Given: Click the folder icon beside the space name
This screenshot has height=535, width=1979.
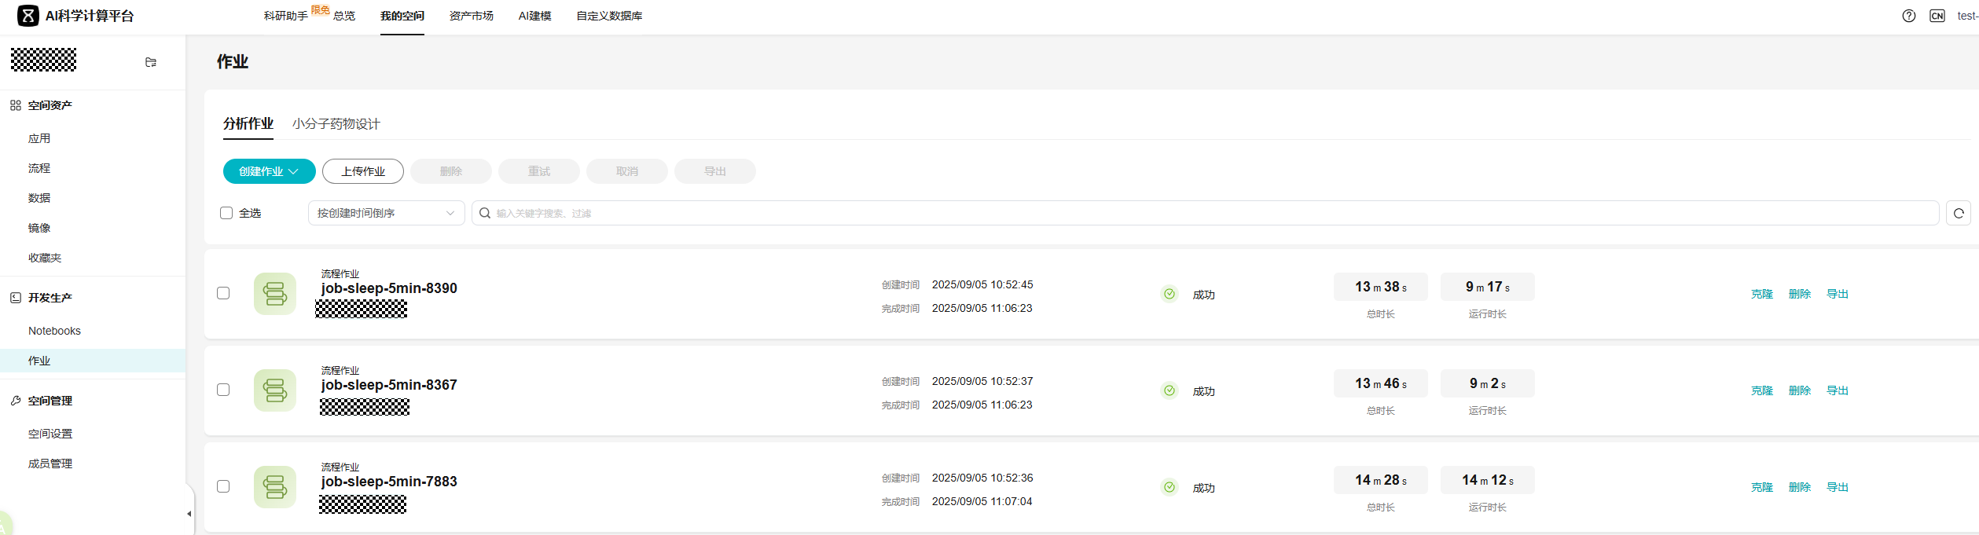Looking at the screenshot, I should tap(151, 62).
